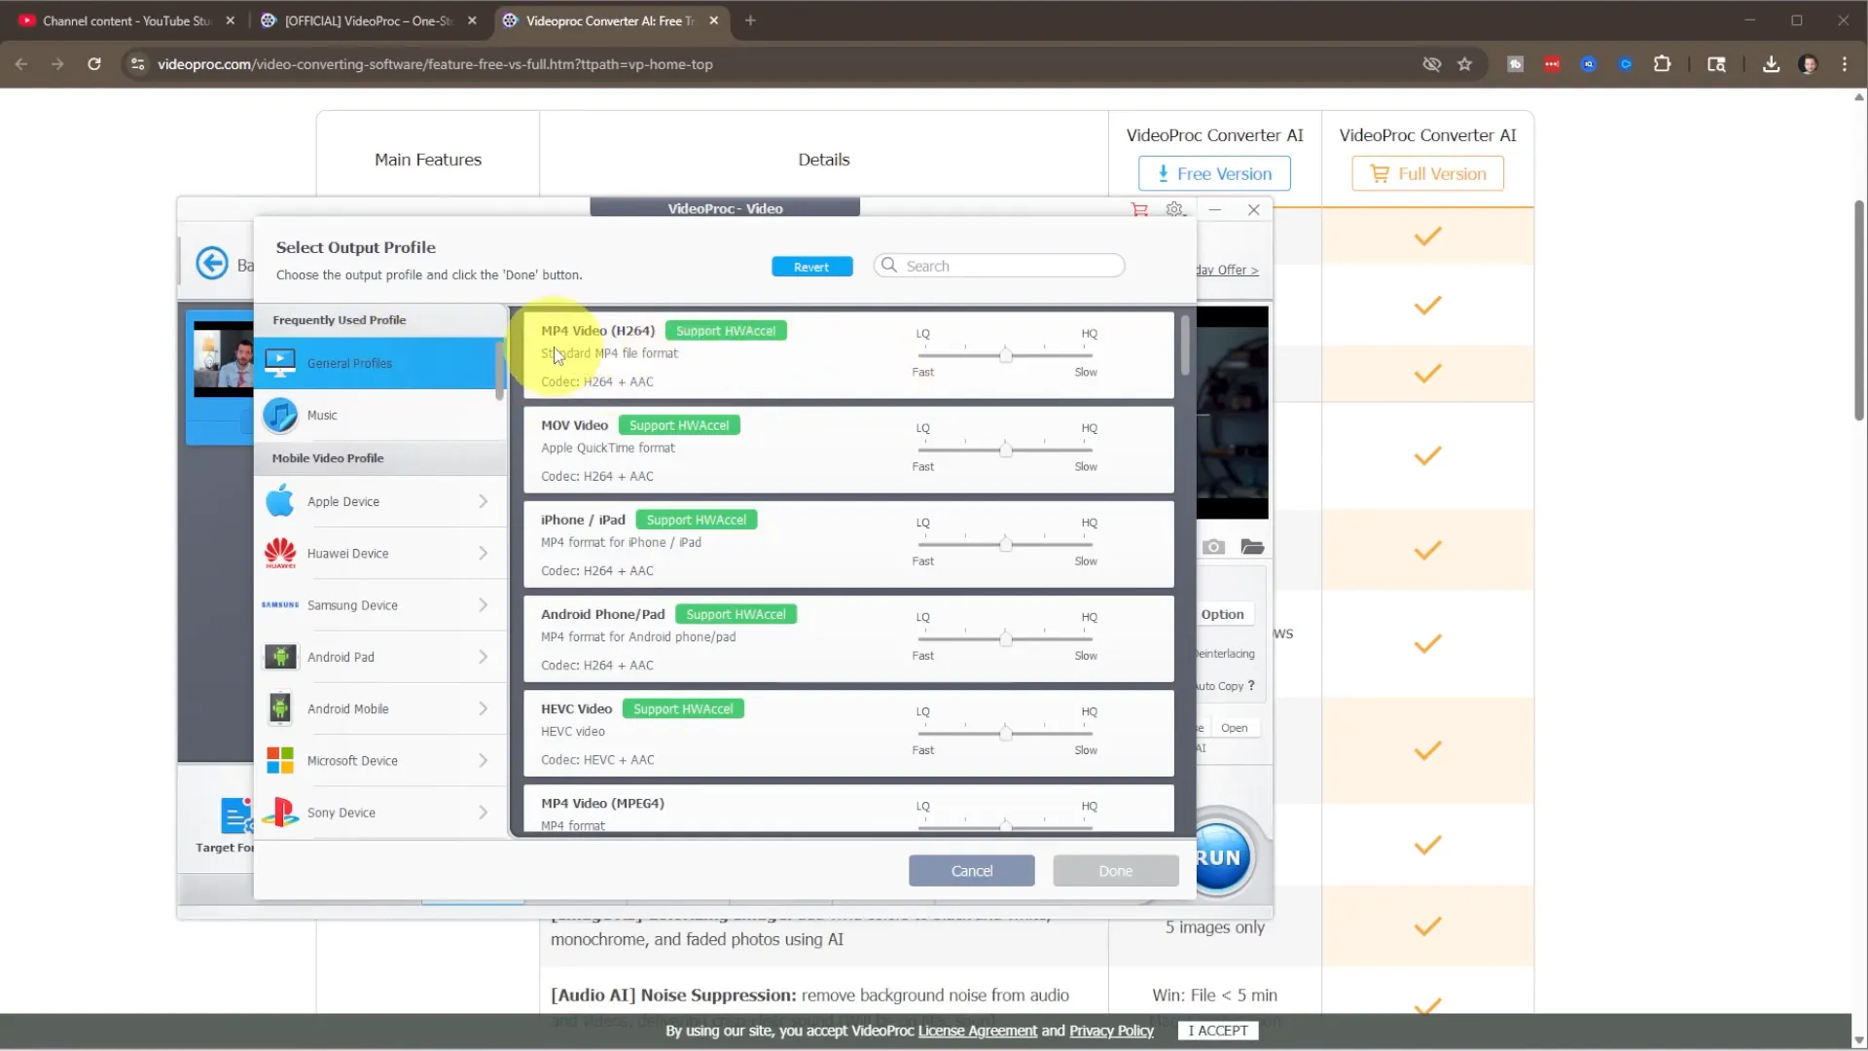Viewport: 1868px width, 1051px height.
Task: Open the License Agreement link
Action: 977,1031
